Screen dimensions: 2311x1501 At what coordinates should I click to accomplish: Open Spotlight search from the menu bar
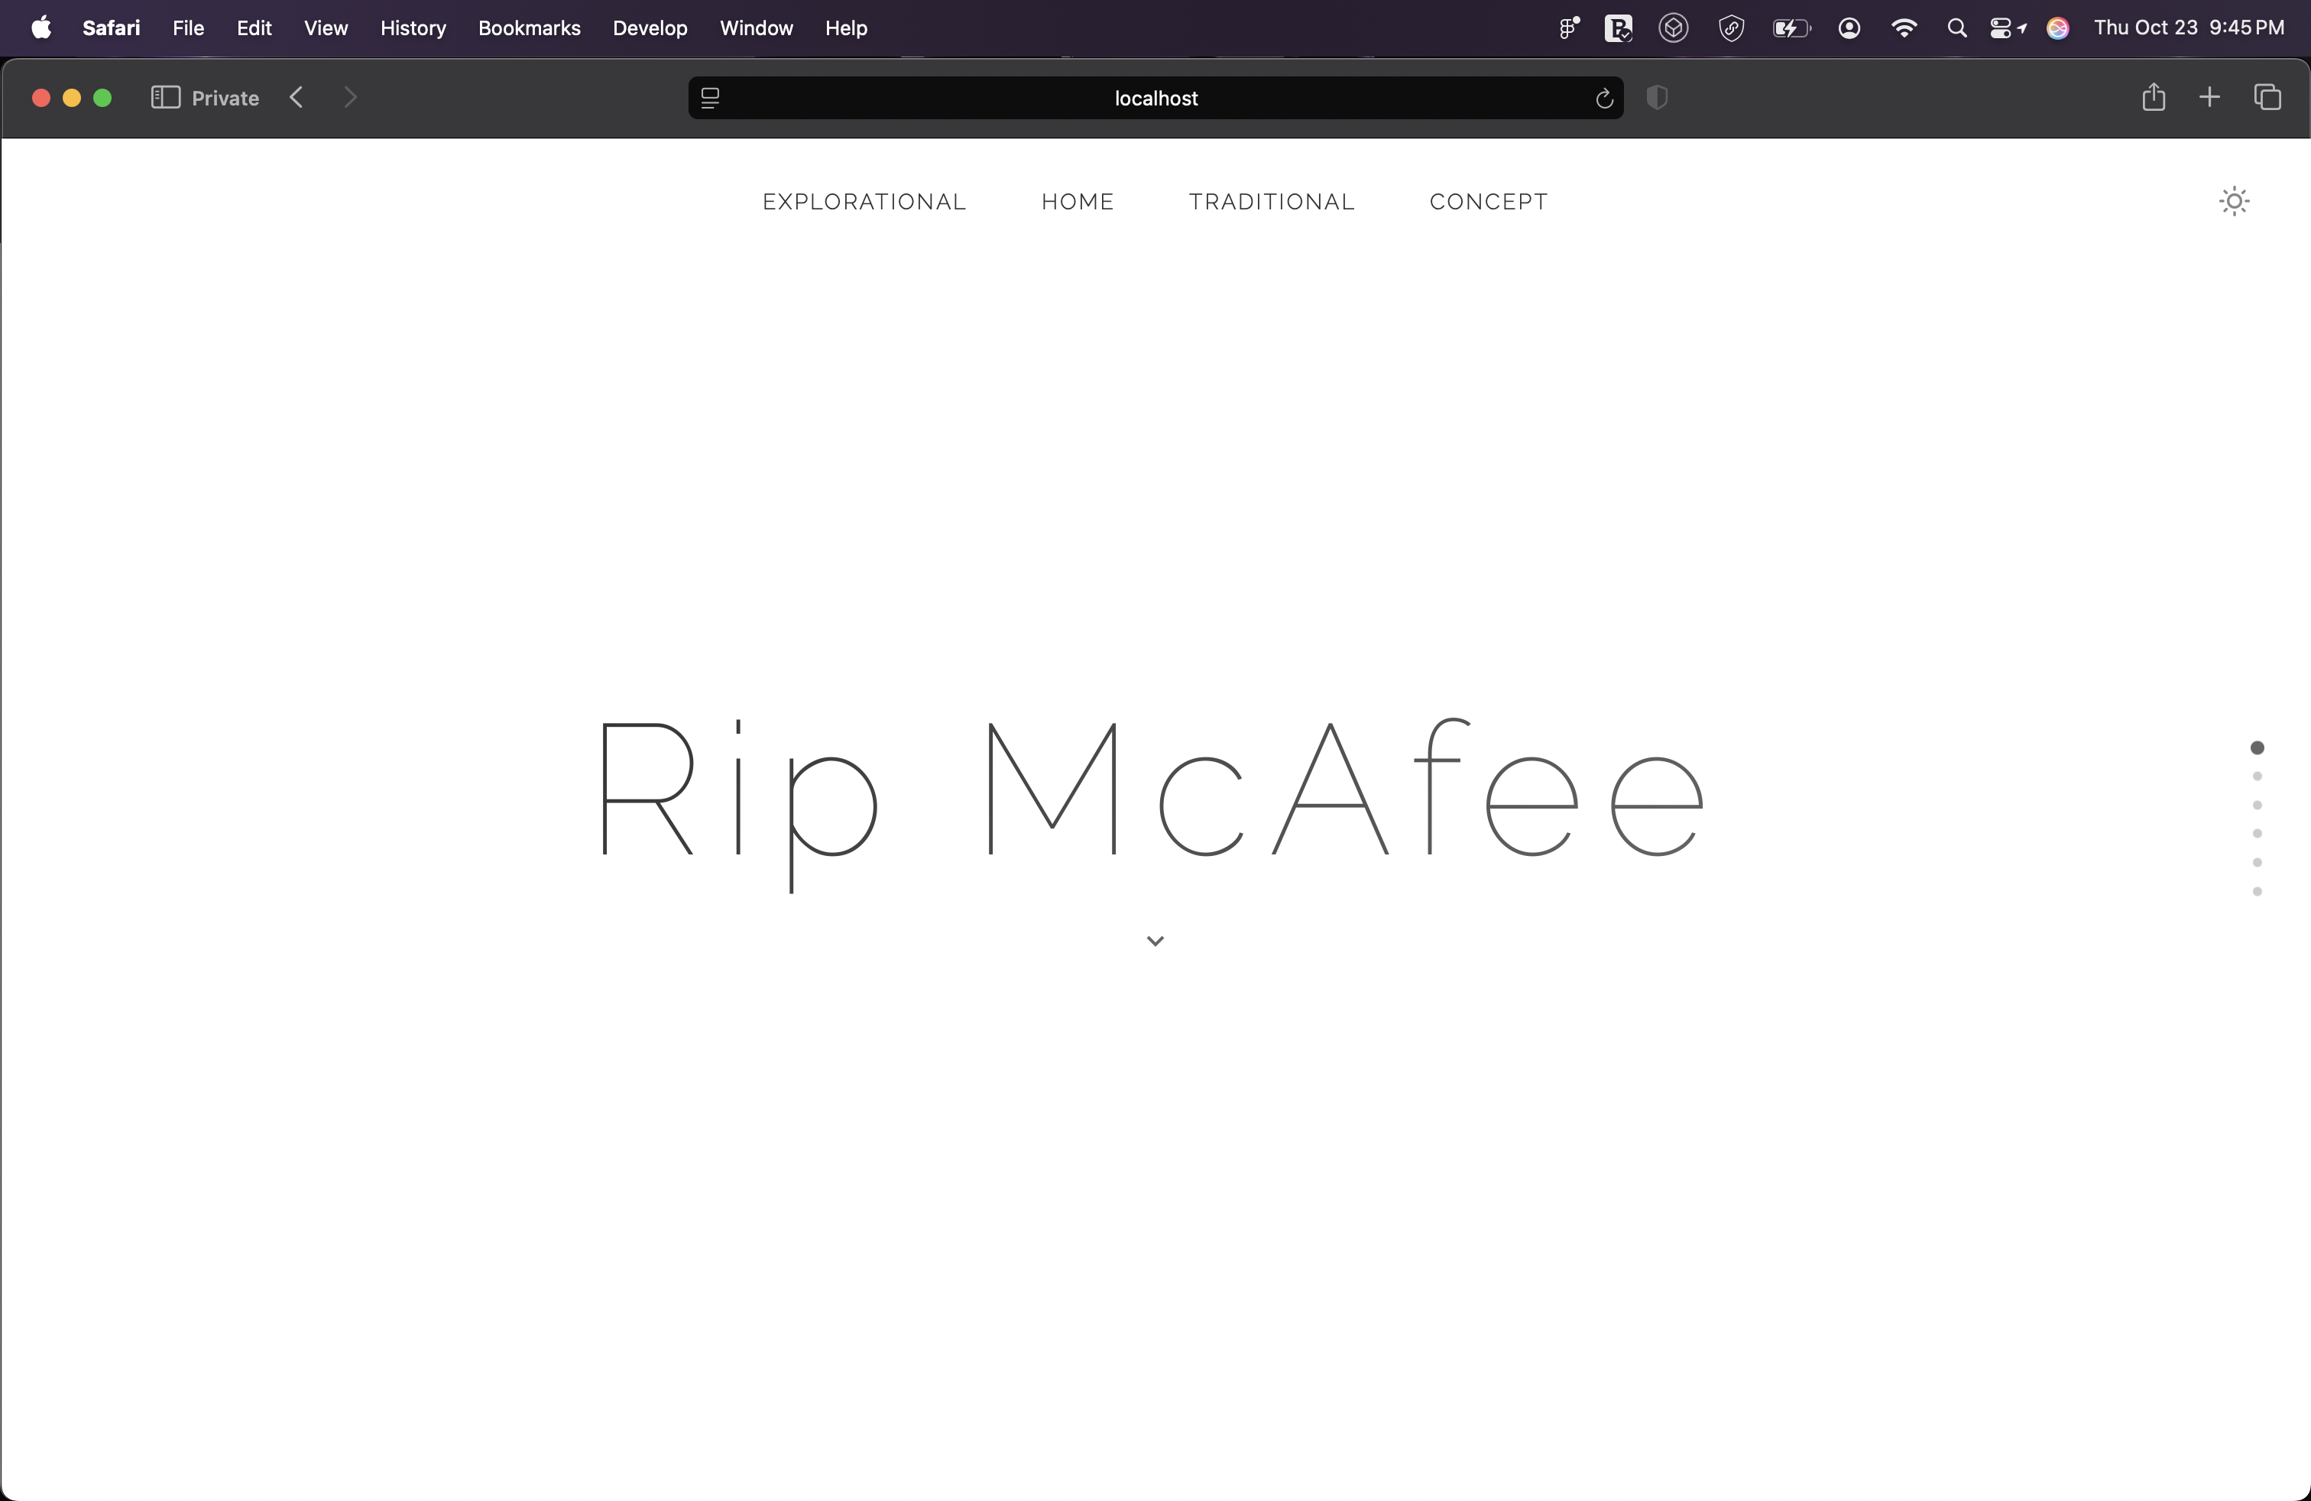pyautogui.click(x=1956, y=28)
